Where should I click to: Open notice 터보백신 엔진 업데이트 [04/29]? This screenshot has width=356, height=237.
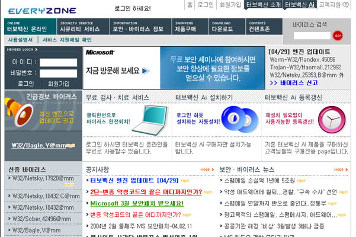point(134,181)
